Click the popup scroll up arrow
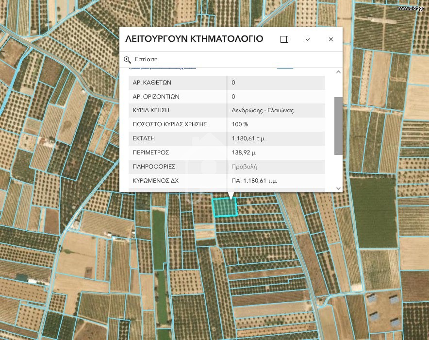This screenshot has height=340, width=429. click(x=338, y=72)
